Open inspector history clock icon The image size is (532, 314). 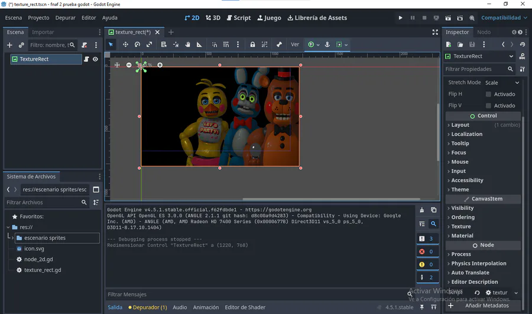click(522, 44)
